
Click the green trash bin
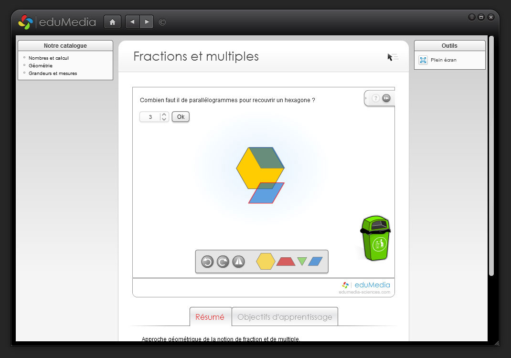375,239
